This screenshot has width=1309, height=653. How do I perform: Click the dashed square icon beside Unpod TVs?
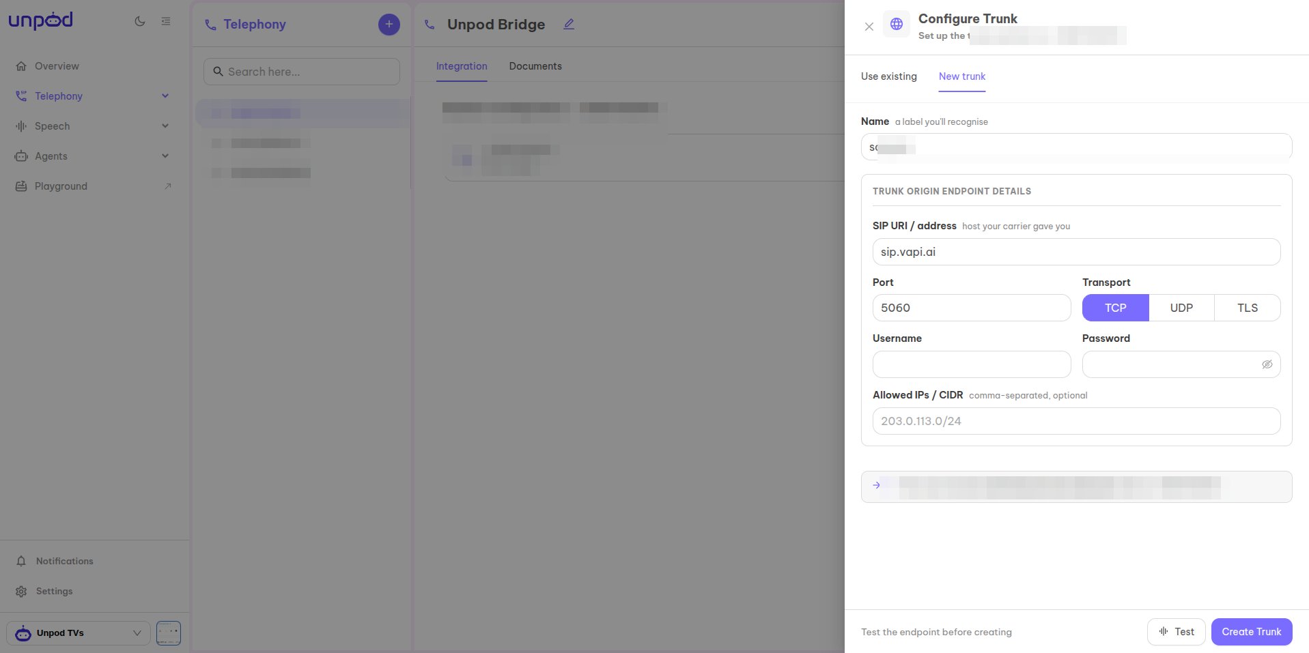pyautogui.click(x=169, y=633)
